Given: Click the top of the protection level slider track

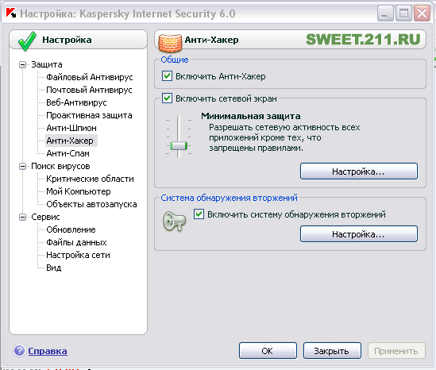Looking at the screenshot, I should [x=179, y=118].
